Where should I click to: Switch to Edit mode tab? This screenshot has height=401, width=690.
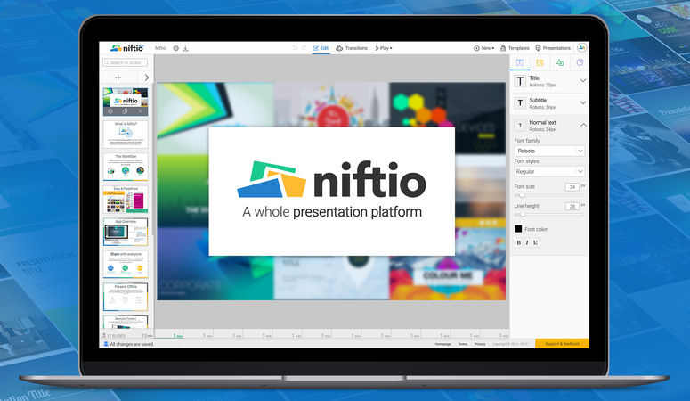321,48
